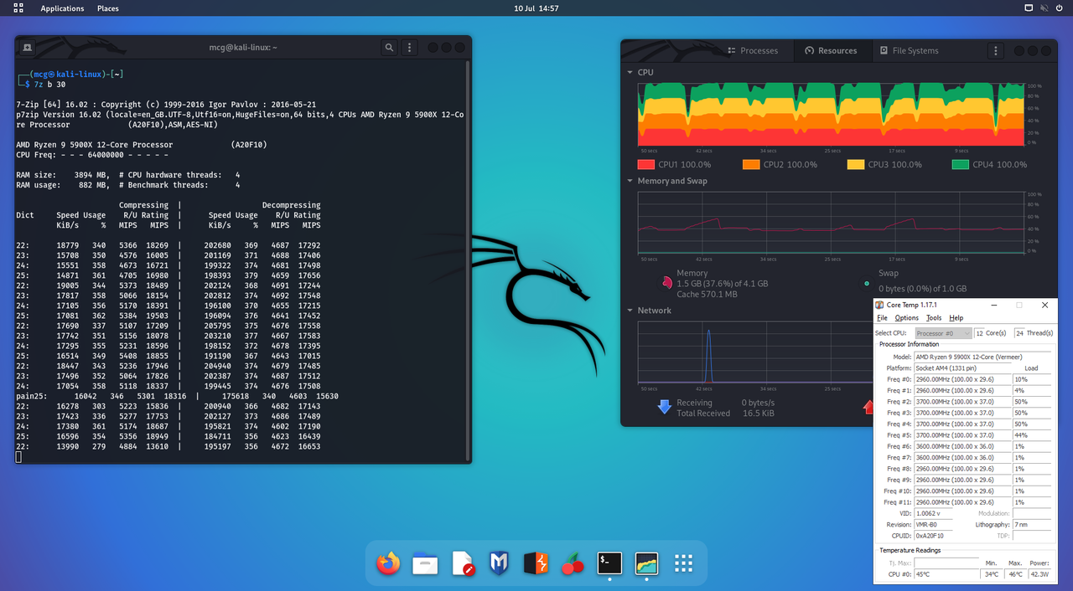The height and width of the screenshot is (591, 1073).
Task: Switch to the File Systems tab
Action: pos(909,51)
